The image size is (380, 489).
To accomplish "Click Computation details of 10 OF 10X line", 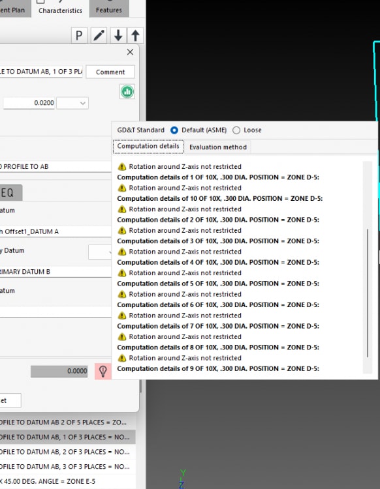I will [220, 199].
